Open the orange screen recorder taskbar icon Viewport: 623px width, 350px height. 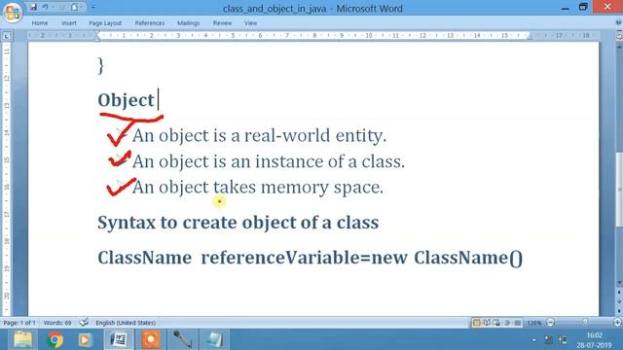coord(151,339)
